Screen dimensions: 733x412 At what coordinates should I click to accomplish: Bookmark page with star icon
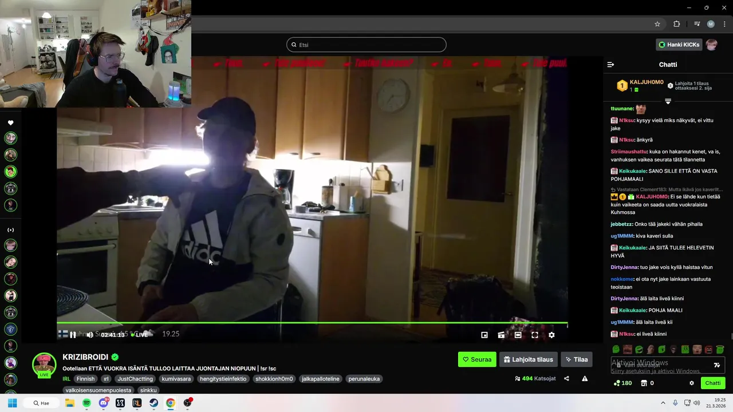click(x=657, y=24)
